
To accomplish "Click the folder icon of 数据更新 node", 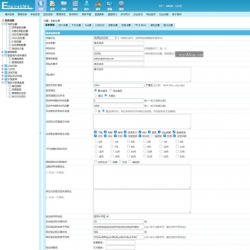I will tap(6, 52).
